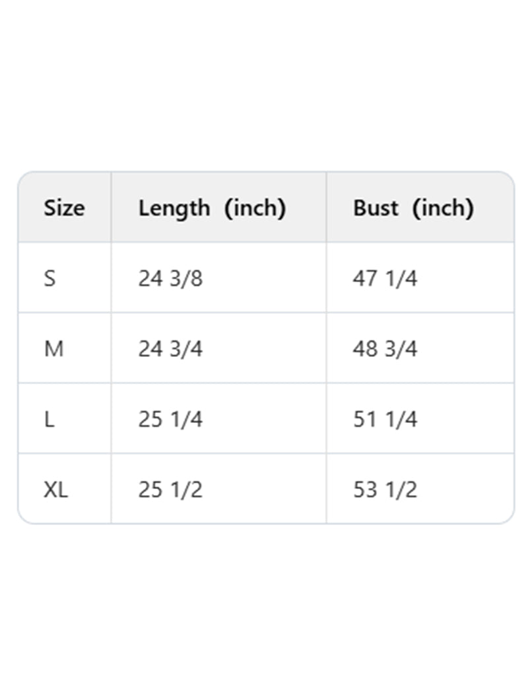Image resolution: width=528 pixels, height=694 pixels.
Task: Click the number 24 in S length
Action: tap(150, 279)
